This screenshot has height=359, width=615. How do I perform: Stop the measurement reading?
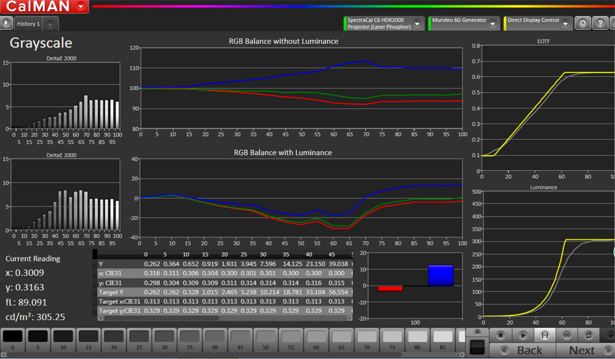point(500,335)
